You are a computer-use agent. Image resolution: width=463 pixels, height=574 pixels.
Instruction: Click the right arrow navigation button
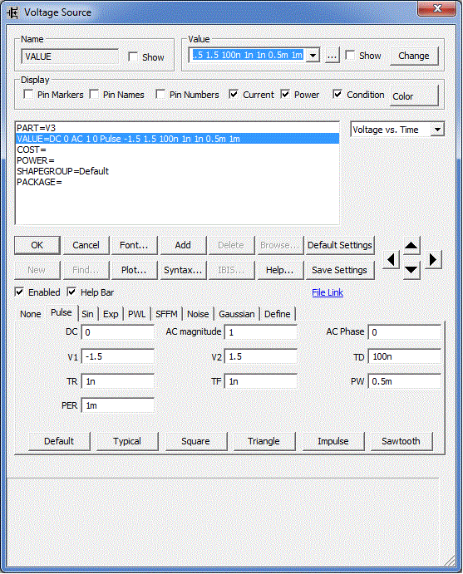pos(433,259)
